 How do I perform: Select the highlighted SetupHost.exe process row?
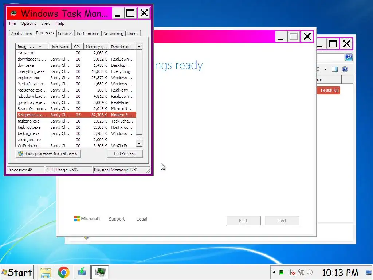tap(76, 115)
